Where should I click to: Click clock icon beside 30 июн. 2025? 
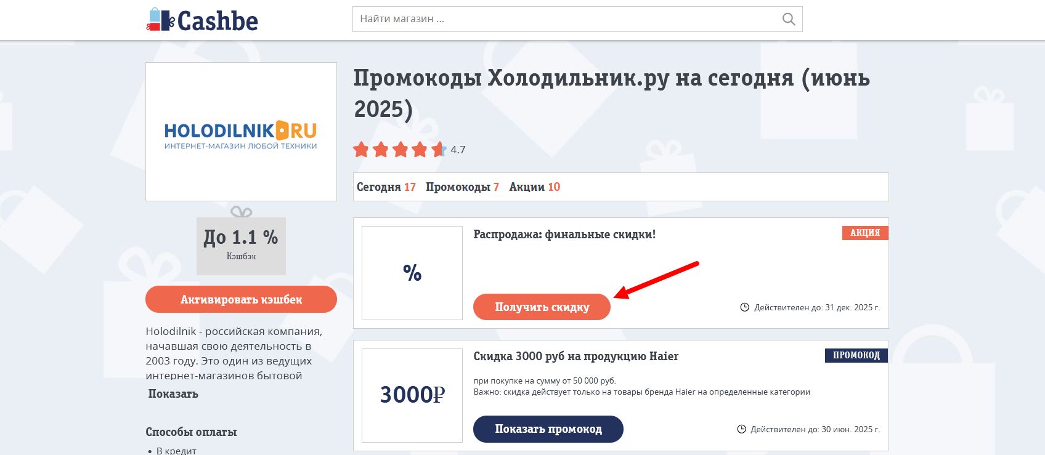click(742, 429)
